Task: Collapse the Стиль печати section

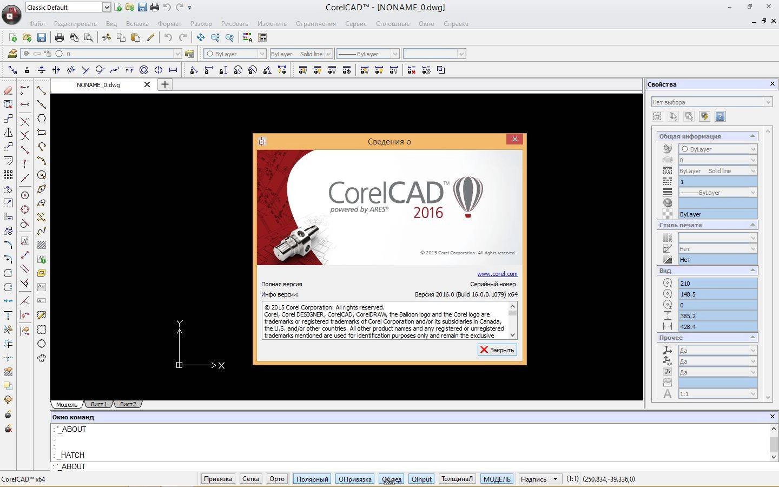Action: click(x=752, y=225)
